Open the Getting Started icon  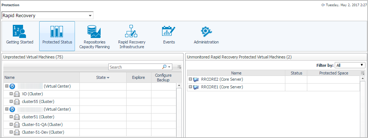20,32
